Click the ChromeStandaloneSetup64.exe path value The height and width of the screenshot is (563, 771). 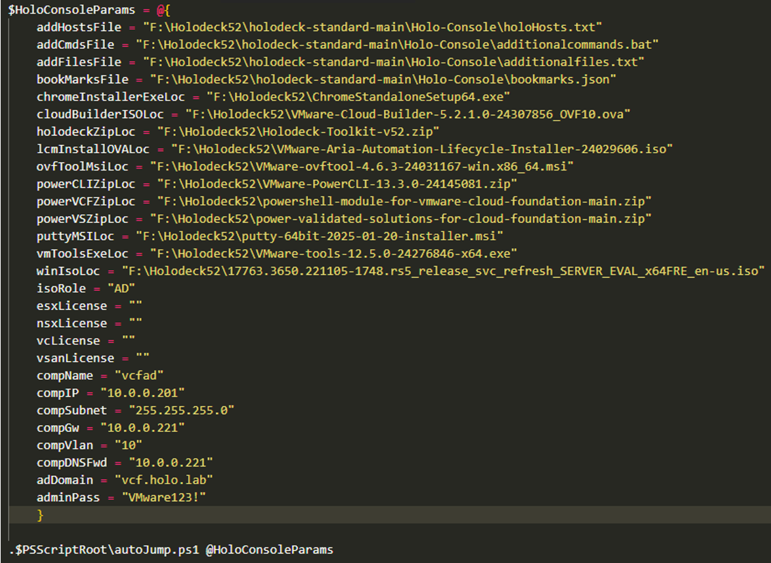click(358, 97)
